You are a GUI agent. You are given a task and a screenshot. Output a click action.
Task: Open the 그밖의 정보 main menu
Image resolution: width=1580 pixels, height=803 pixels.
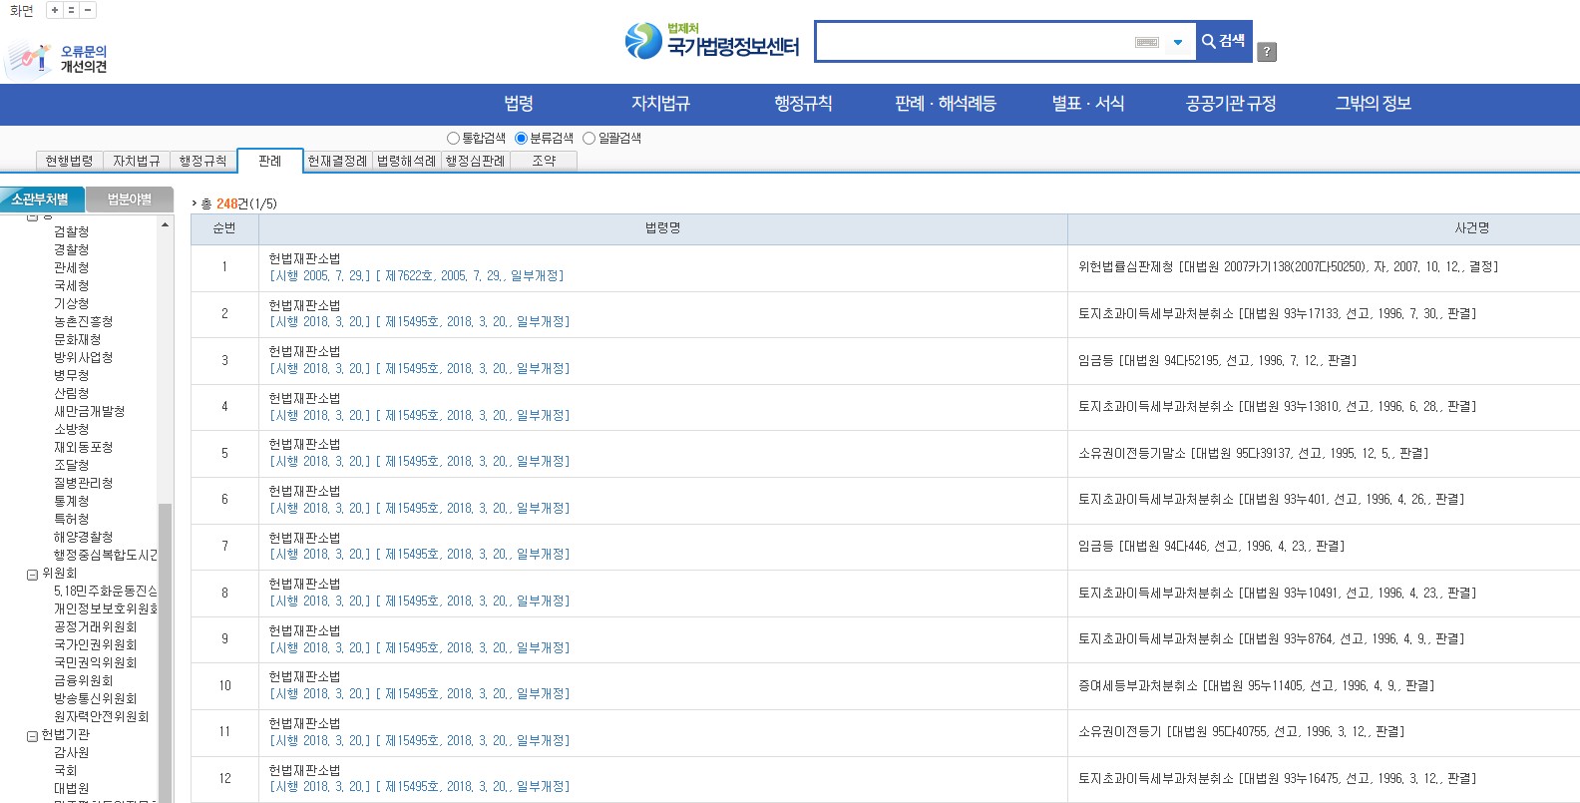(x=1374, y=104)
